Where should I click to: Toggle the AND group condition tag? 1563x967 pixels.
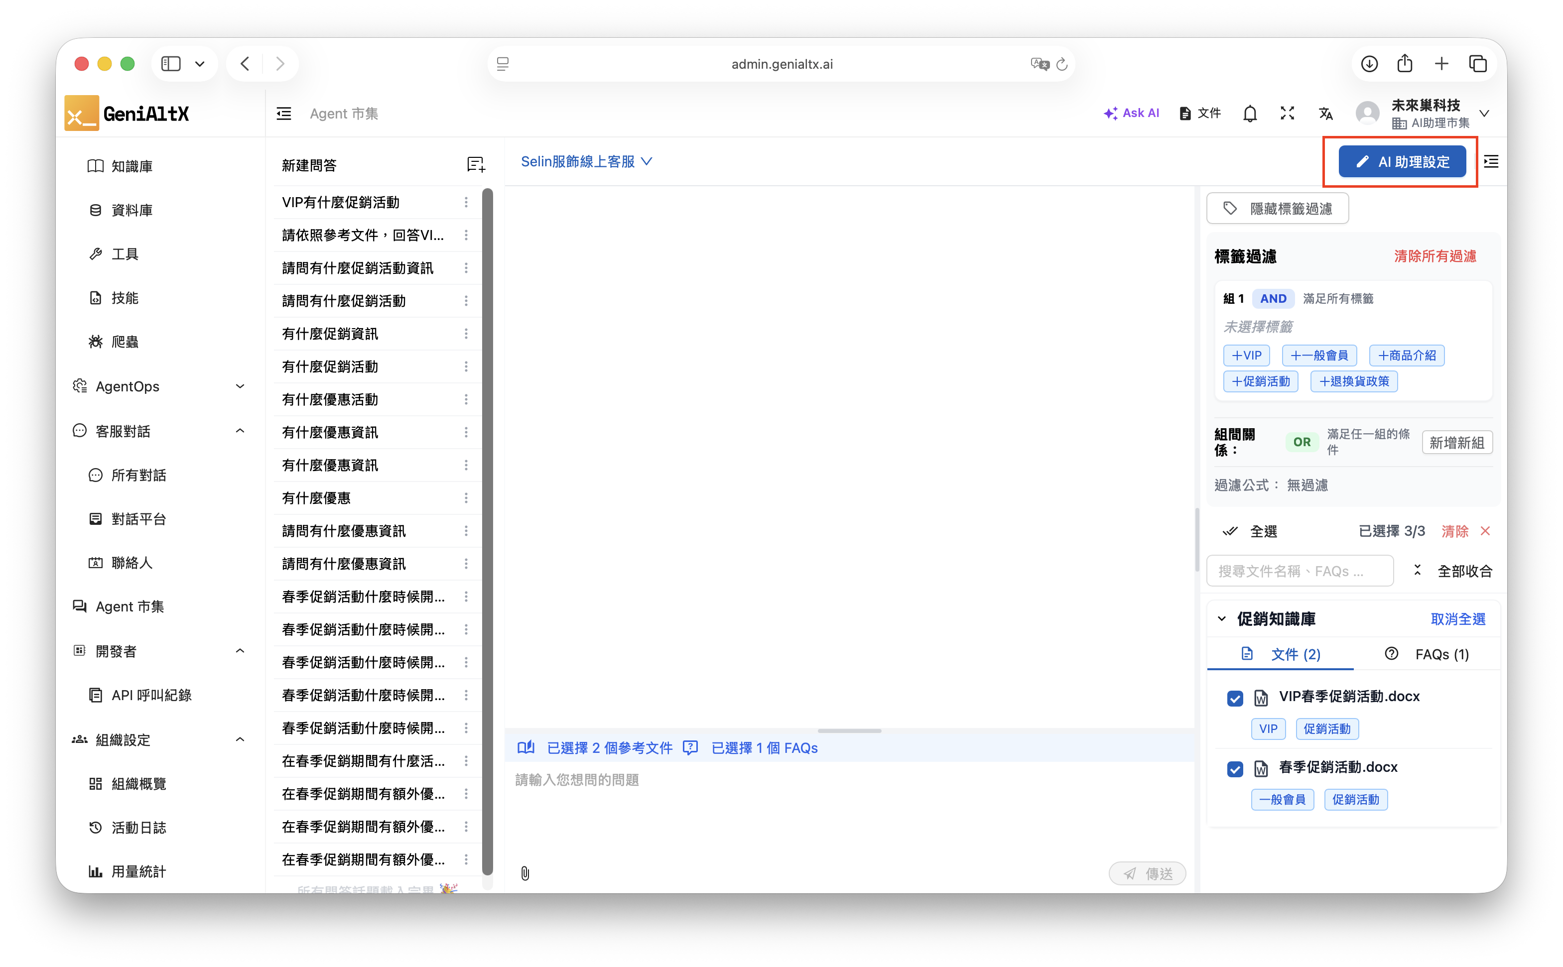[x=1273, y=299]
